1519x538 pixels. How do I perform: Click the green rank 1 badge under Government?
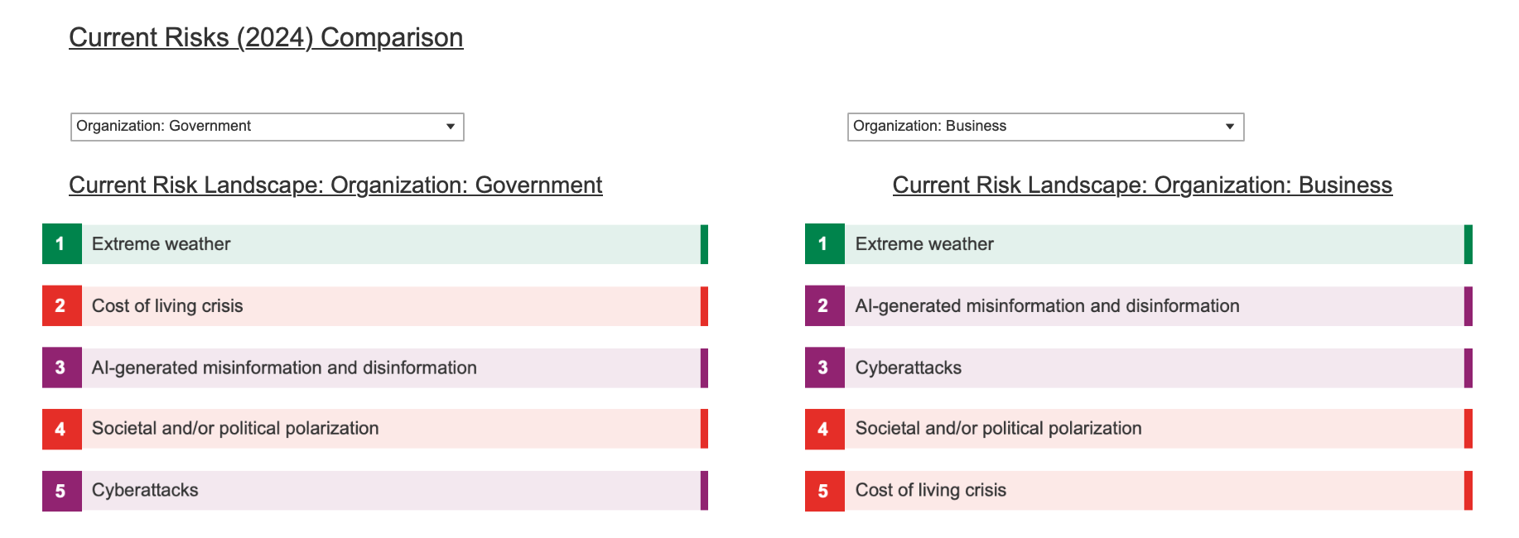click(62, 244)
